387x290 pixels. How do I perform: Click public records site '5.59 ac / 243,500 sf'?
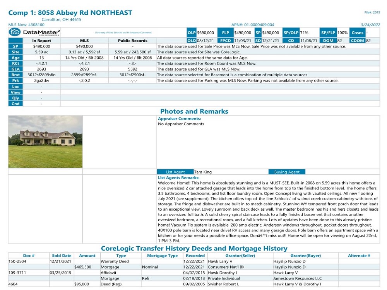point(132,52)
